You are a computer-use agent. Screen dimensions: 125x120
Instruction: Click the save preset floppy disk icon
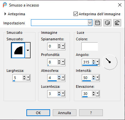(98, 23)
